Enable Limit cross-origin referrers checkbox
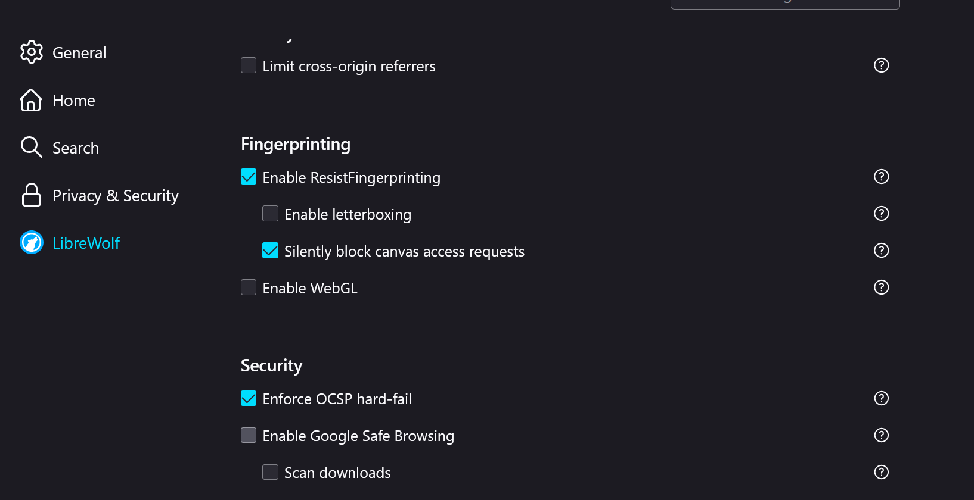The image size is (974, 500). [x=249, y=65]
